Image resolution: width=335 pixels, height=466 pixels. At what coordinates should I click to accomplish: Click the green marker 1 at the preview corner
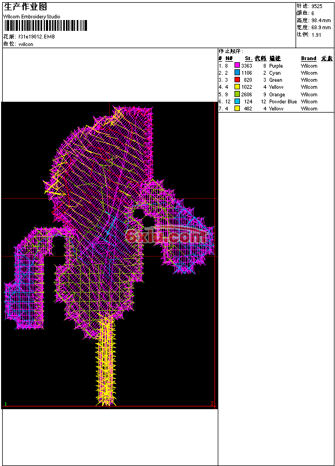coord(5,404)
